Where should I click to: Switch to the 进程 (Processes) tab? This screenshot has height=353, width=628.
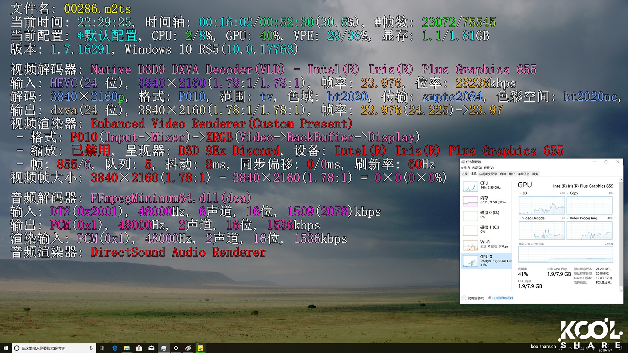(464, 174)
